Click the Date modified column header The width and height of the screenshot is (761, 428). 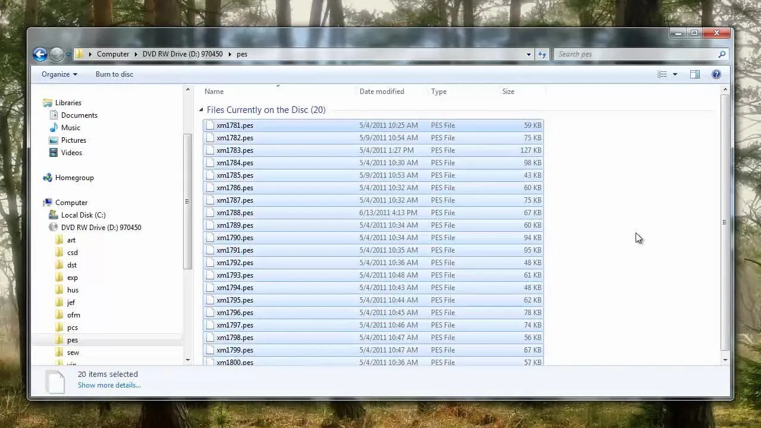pyautogui.click(x=382, y=92)
